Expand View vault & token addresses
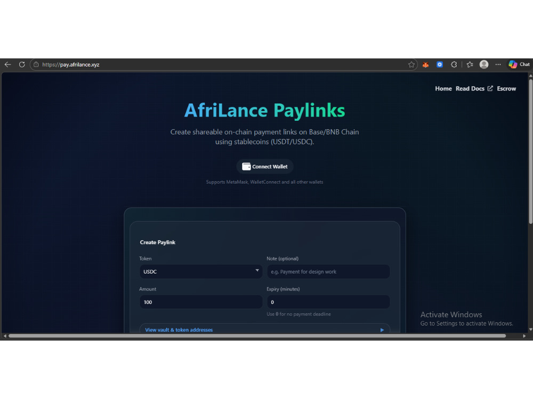The width and height of the screenshot is (533, 399). pyautogui.click(x=264, y=329)
